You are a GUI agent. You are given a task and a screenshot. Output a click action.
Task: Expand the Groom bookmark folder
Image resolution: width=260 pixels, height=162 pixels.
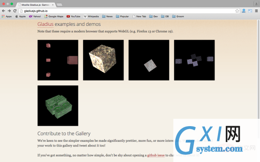coord(178,16)
